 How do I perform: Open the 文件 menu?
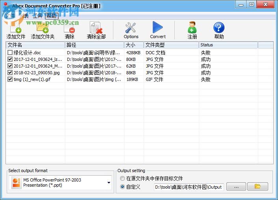[10, 16]
